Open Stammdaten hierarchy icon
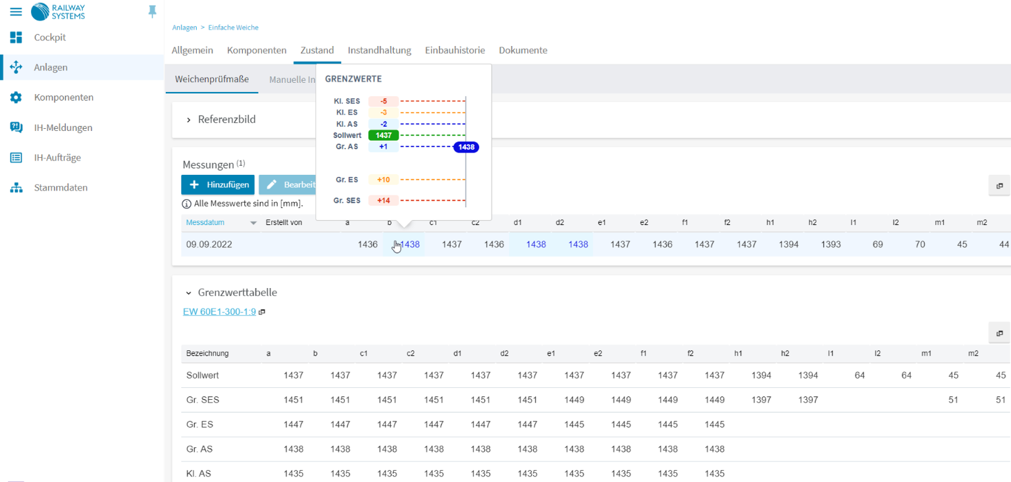Viewport: 1011px width, 482px height. click(16, 188)
